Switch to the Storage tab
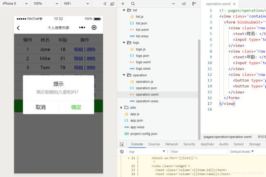 point(255,144)
